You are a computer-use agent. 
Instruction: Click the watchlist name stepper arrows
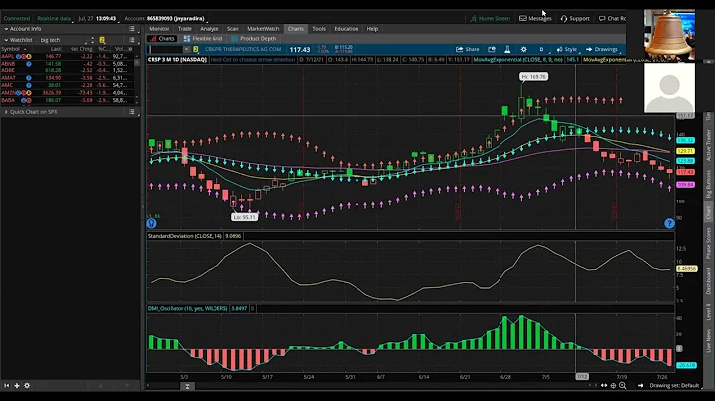coord(92,40)
